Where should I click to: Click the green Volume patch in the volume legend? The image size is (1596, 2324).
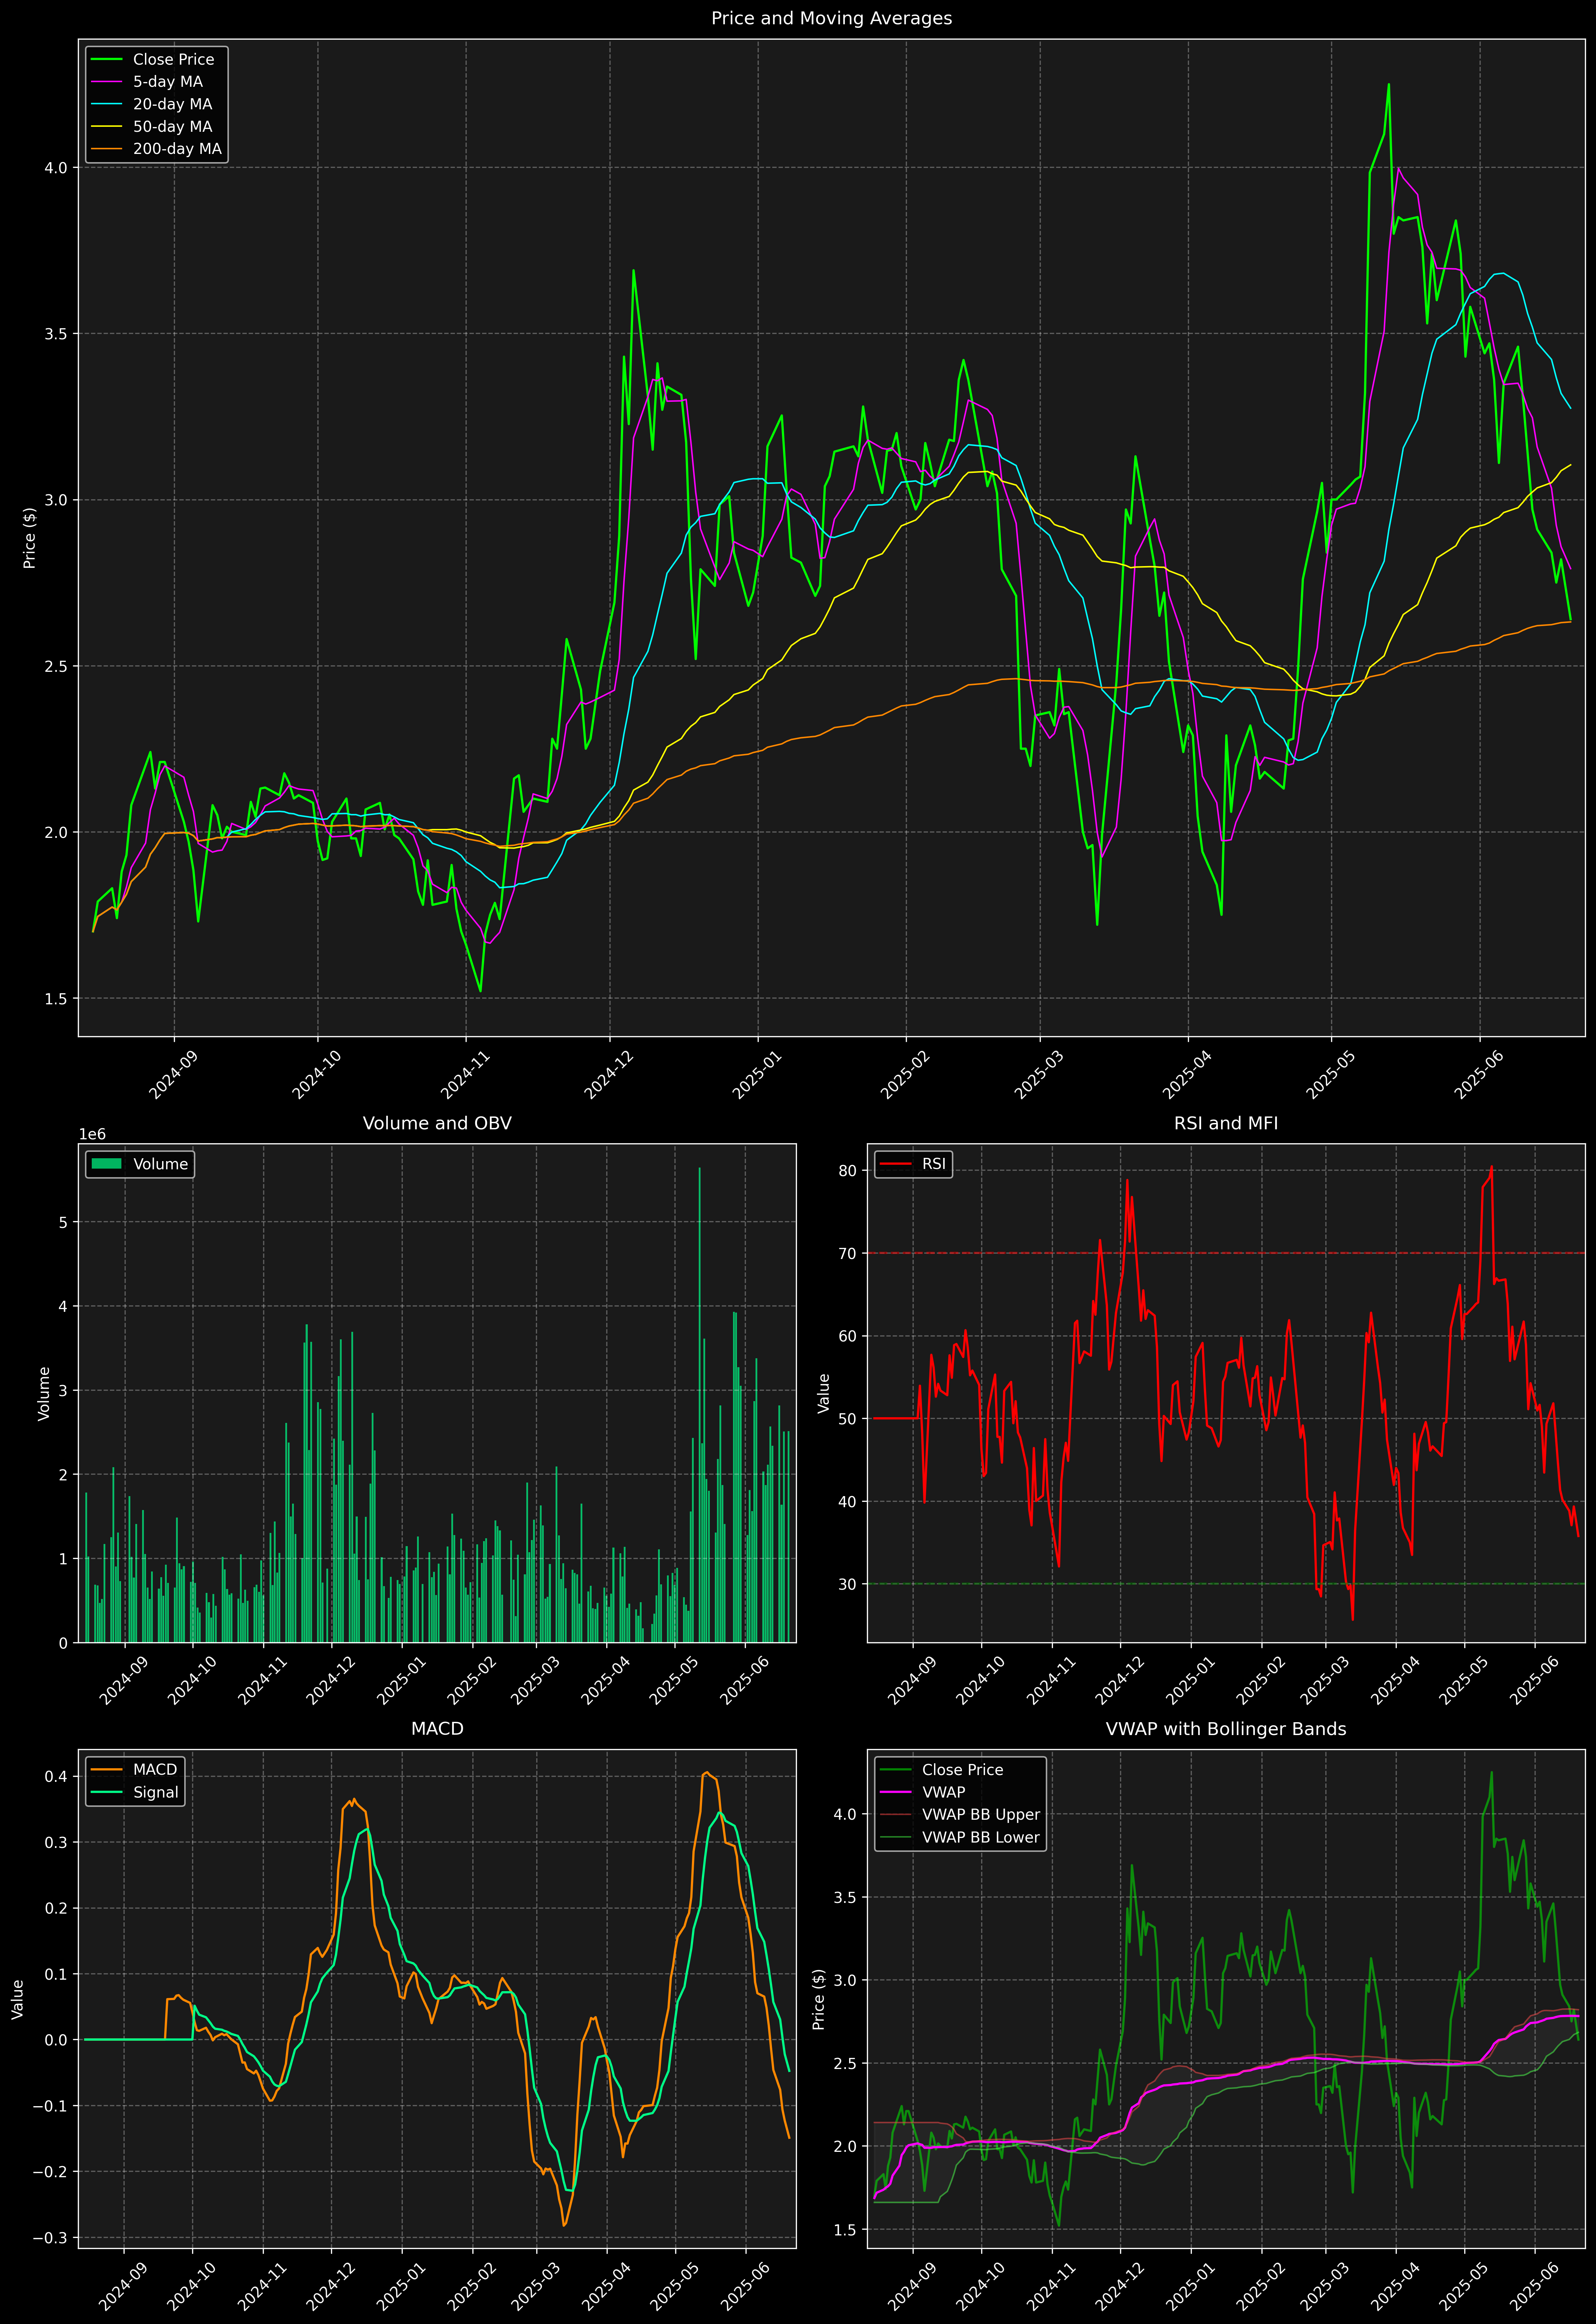coord(106,1164)
